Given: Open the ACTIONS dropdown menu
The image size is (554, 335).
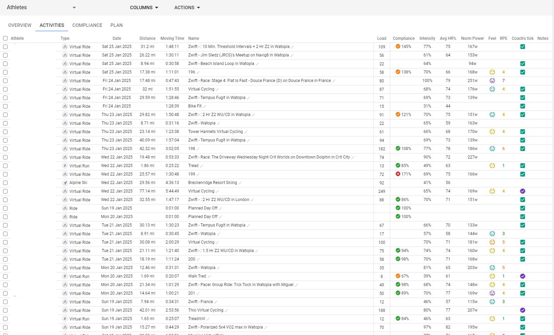Looking at the screenshot, I should (x=187, y=7).
